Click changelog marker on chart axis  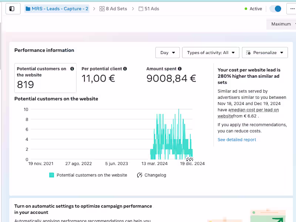(x=189, y=159)
